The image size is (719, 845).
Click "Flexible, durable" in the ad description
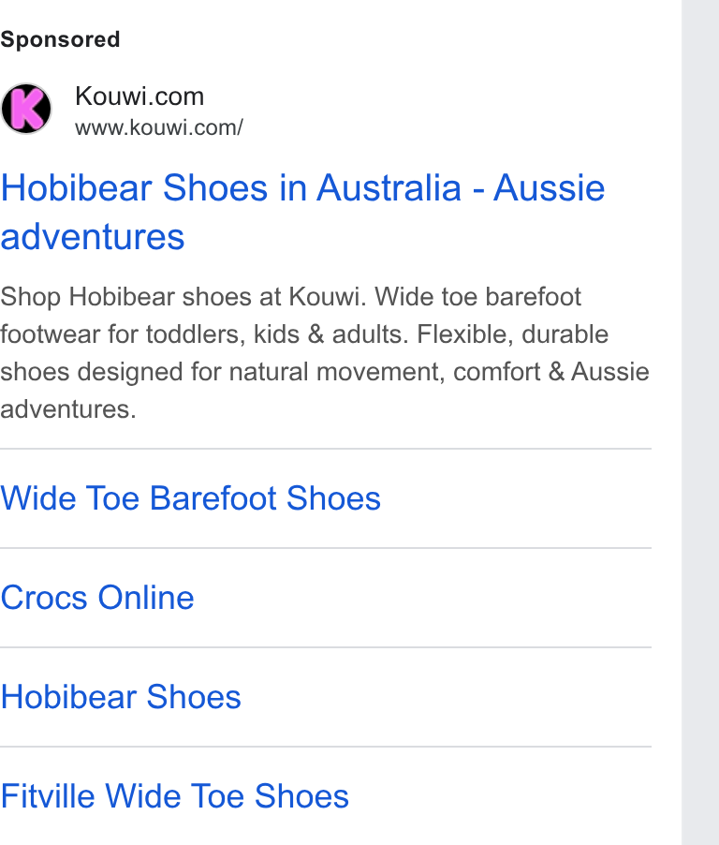pos(512,334)
